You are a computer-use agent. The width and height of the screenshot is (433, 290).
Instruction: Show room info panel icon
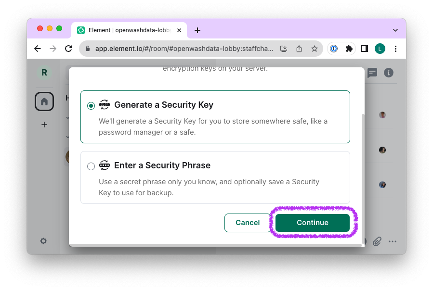point(389,73)
